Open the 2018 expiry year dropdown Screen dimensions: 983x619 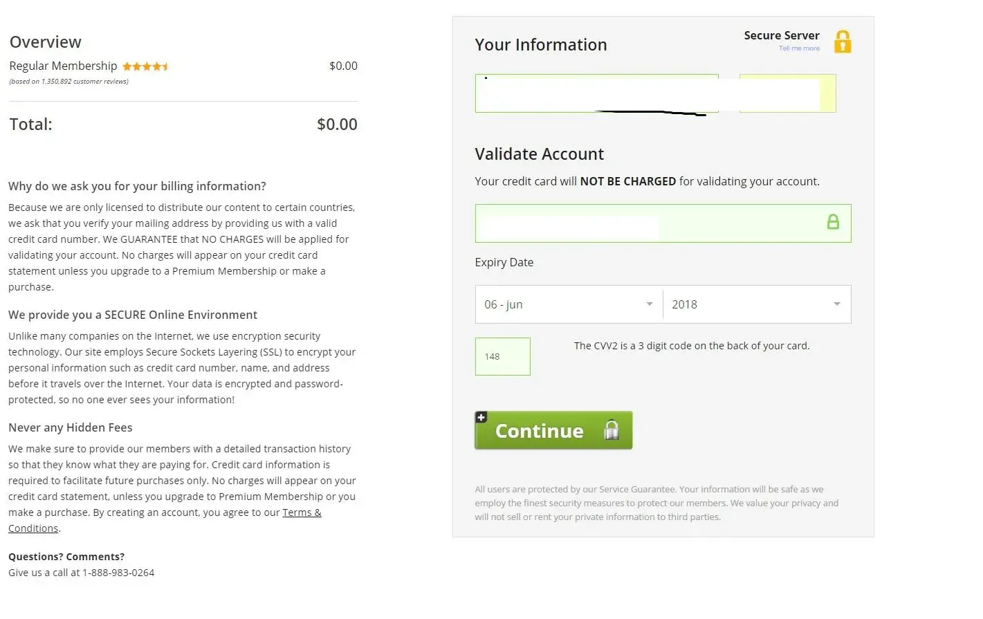point(756,304)
